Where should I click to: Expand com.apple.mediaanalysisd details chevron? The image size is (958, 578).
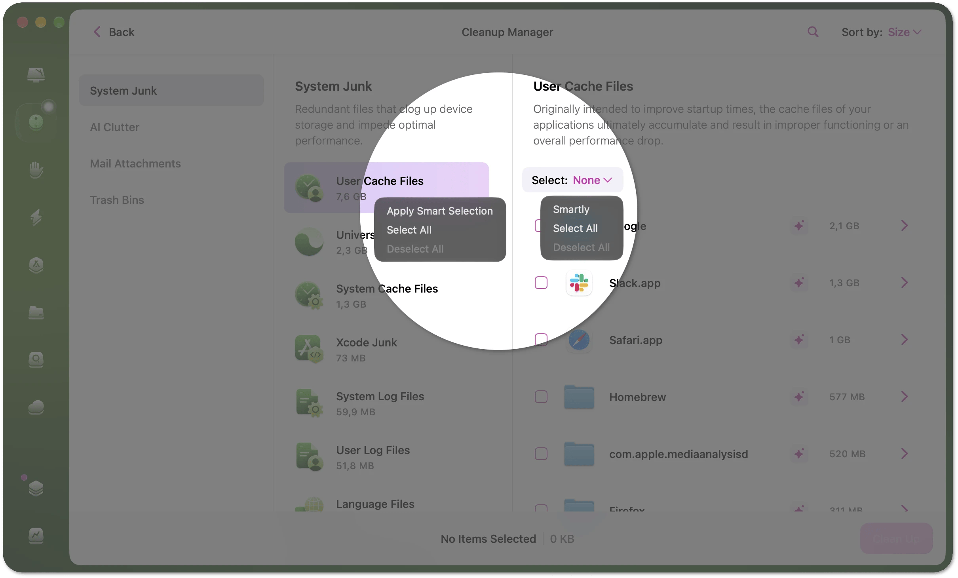[x=904, y=454]
